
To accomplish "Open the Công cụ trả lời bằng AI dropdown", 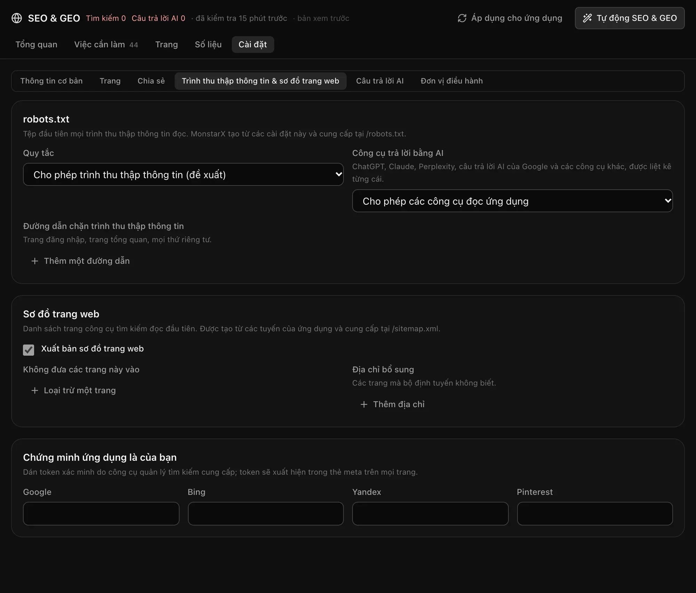I will click(x=512, y=201).
